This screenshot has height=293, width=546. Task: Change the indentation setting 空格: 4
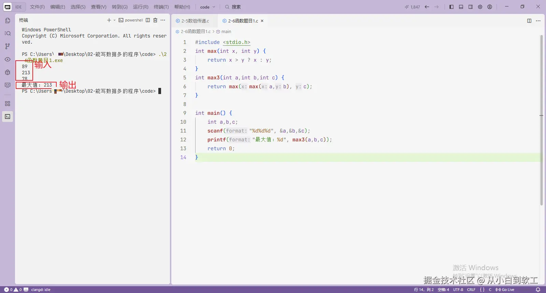tap(443, 290)
